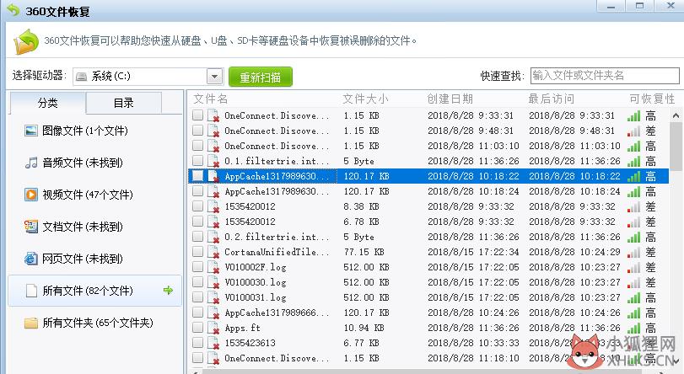This screenshot has height=374, width=684.
Task: Click the 360 file recovery logo icon
Action: (x=26, y=41)
